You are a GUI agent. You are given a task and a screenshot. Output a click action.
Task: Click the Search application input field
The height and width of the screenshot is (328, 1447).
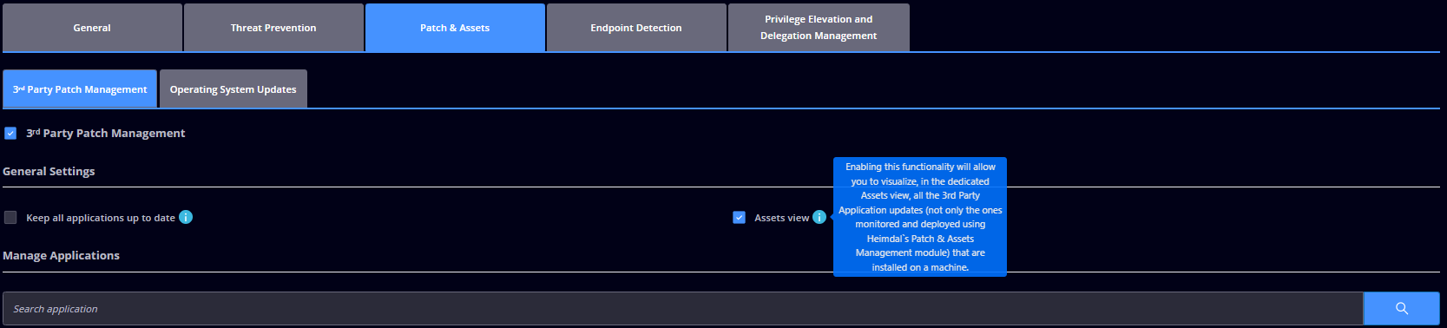[683, 309]
